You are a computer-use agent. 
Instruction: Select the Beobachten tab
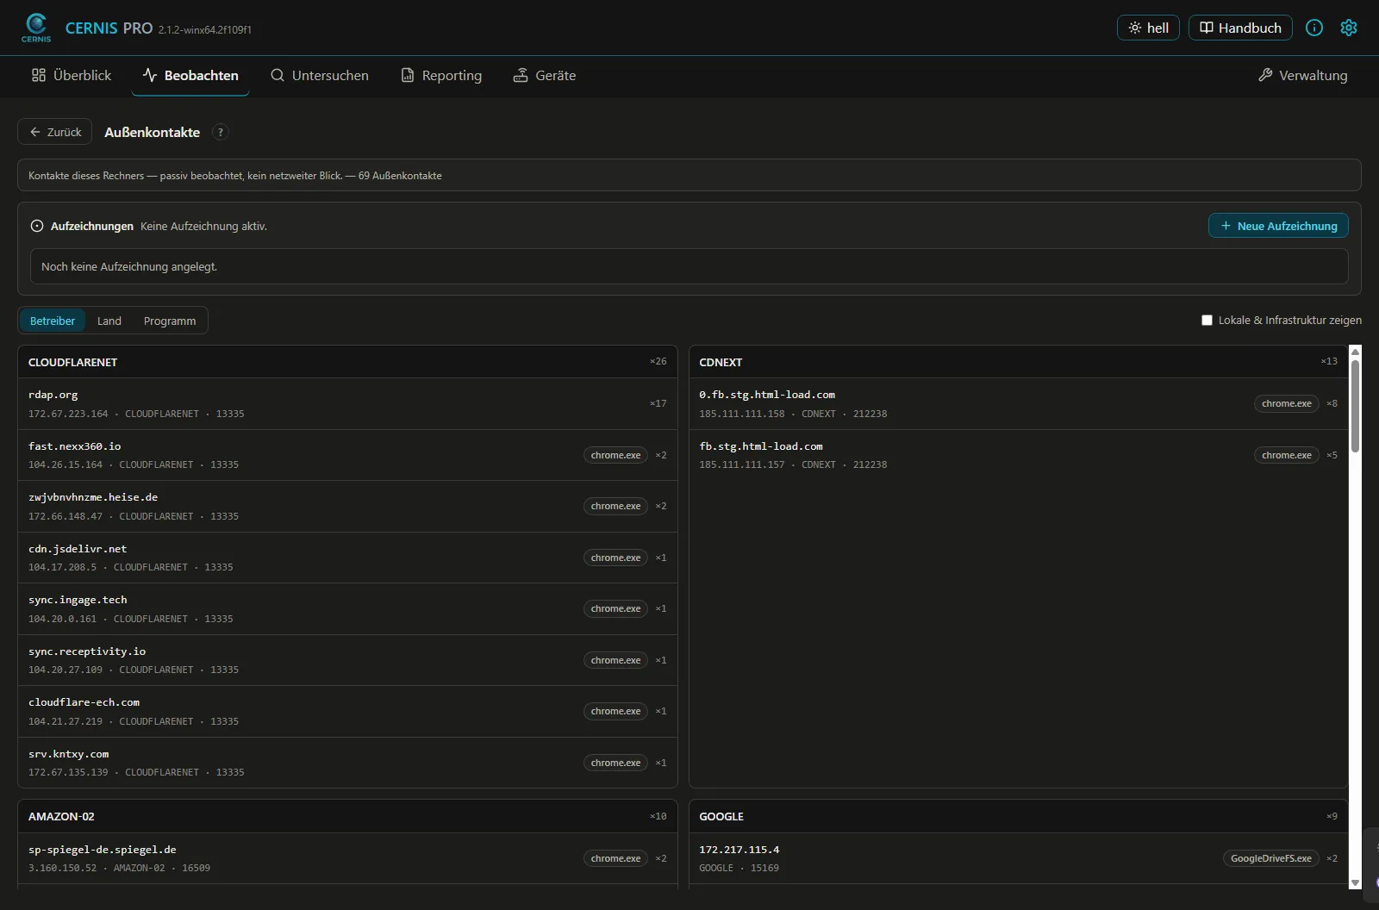point(190,76)
